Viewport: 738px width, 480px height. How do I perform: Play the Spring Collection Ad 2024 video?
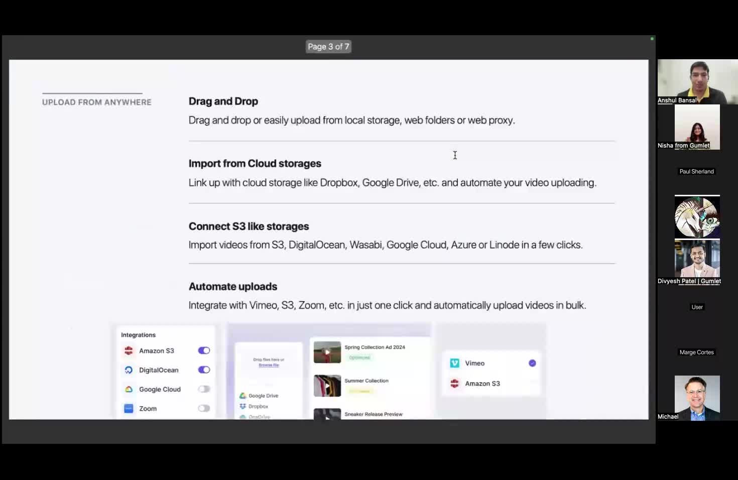coord(327,352)
